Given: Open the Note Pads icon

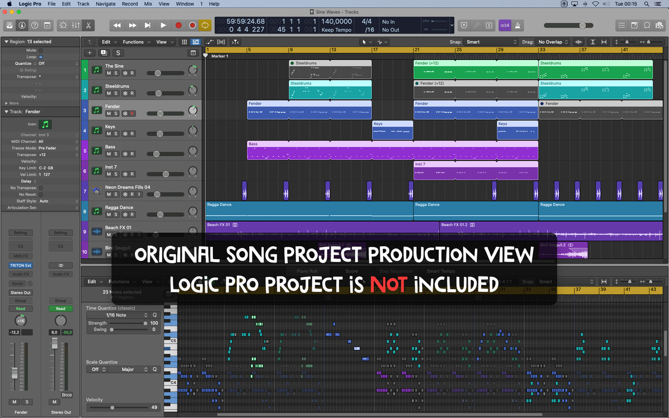Looking at the screenshot, I should point(634,25).
